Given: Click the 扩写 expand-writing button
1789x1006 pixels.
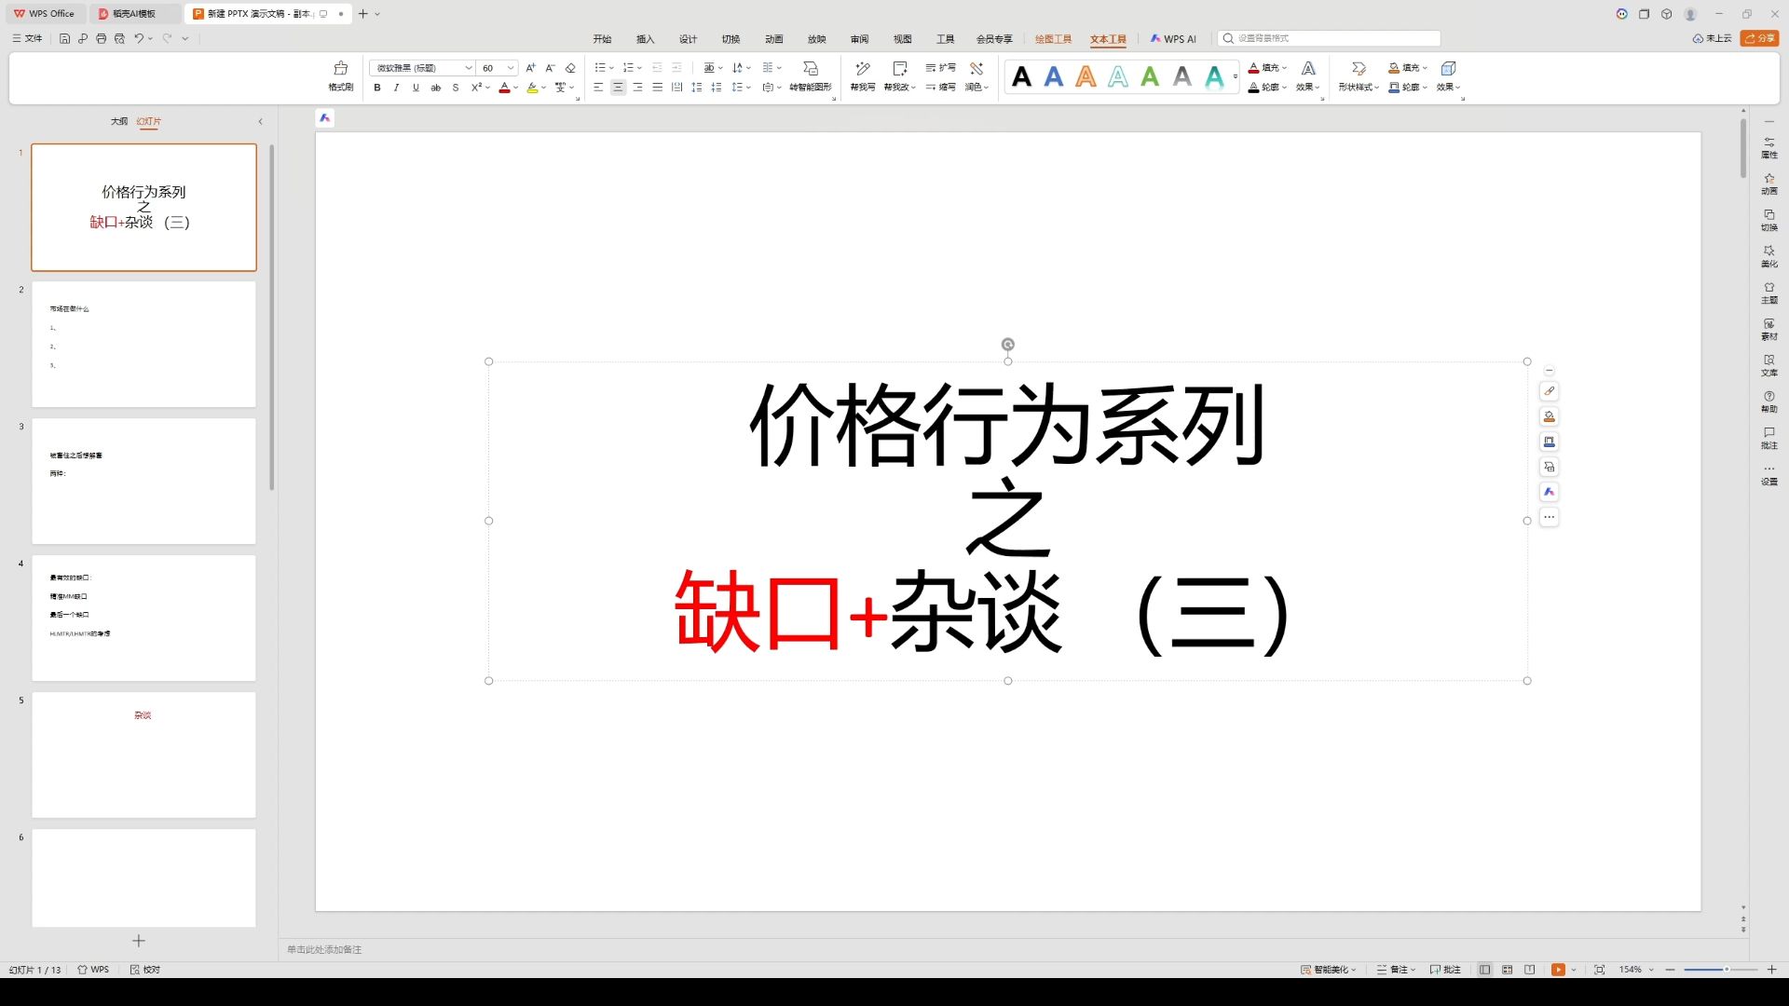Looking at the screenshot, I should tap(940, 68).
